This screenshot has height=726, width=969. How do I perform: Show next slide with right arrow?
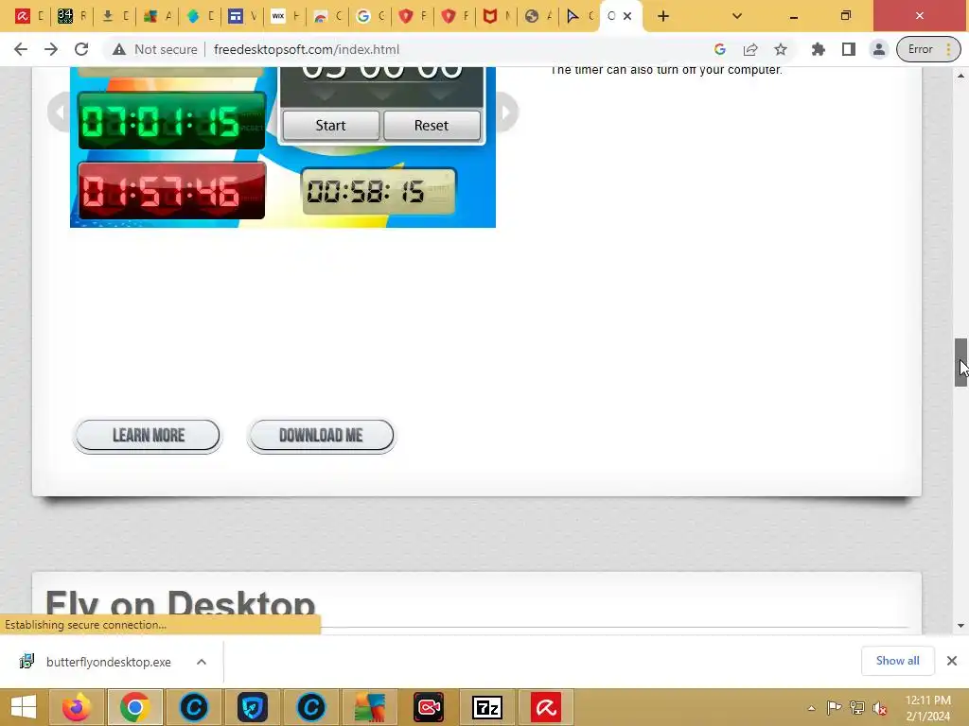(x=506, y=112)
